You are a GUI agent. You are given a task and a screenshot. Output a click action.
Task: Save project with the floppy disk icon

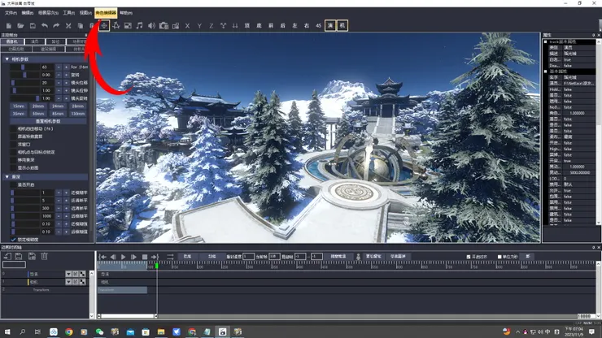[x=33, y=26]
